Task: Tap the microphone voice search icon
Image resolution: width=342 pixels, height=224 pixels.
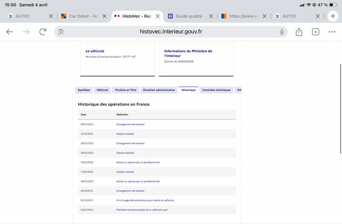Action: point(282,32)
